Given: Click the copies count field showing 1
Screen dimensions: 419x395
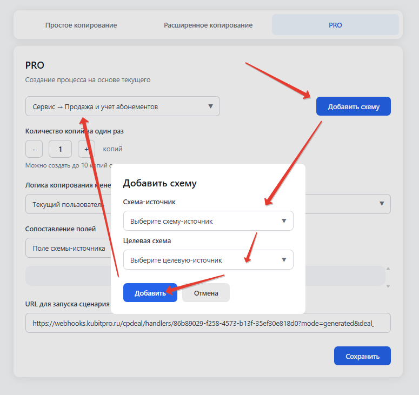Looking at the screenshot, I should click(x=61, y=149).
